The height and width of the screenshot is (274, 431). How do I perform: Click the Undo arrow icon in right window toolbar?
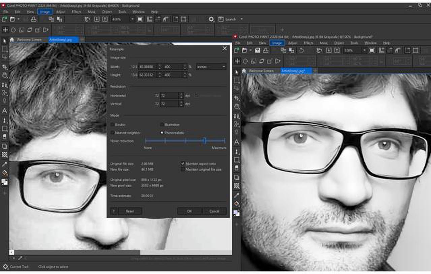[301, 50]
